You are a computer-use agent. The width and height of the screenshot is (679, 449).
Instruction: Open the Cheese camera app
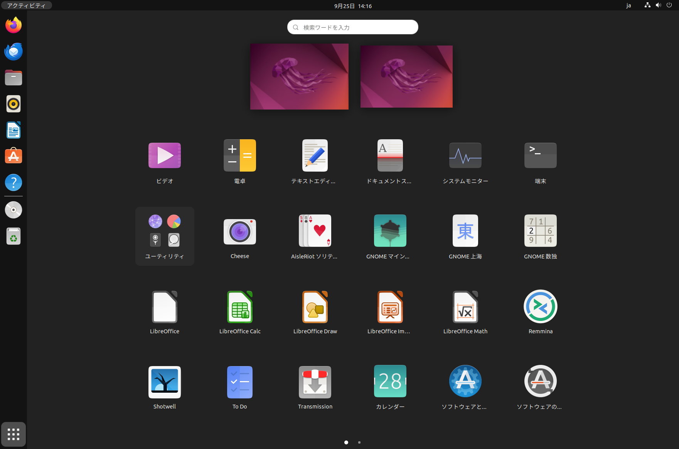click(x=239, y=232)
